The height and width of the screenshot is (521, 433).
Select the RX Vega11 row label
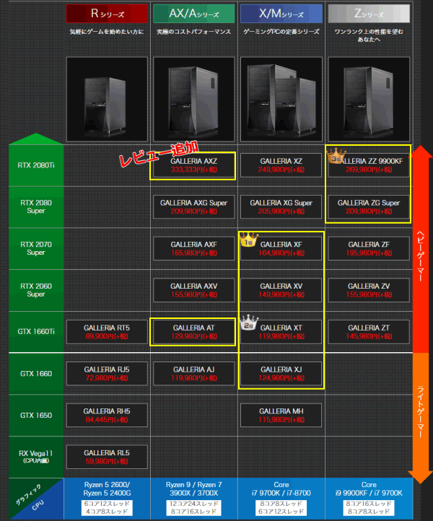pyautogui.click(x=36, y=457)
